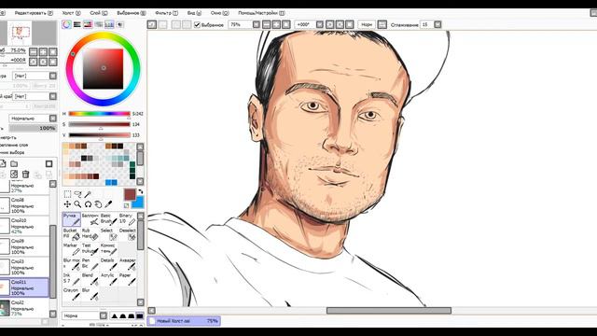Open the Редактировать menu
Screen dimensions: 597x336
(x=34, y=13)
